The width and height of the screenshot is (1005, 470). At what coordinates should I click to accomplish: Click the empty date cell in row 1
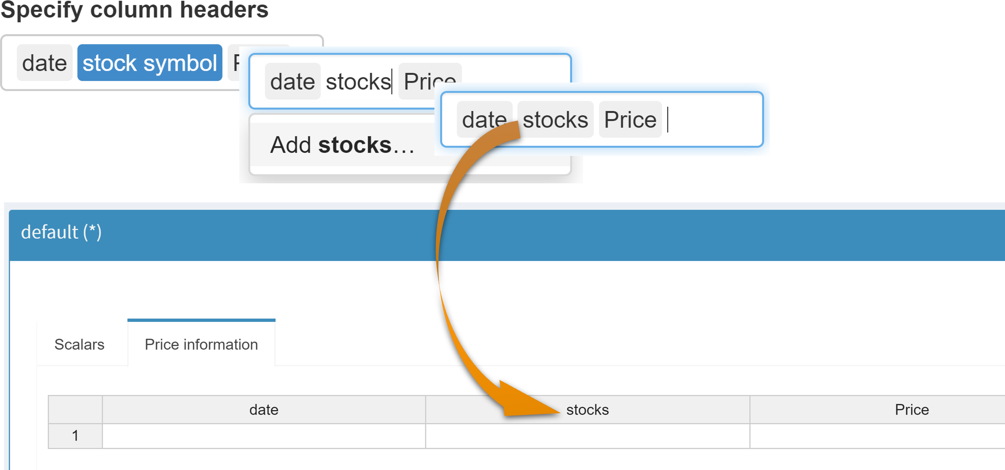(264, 436)
